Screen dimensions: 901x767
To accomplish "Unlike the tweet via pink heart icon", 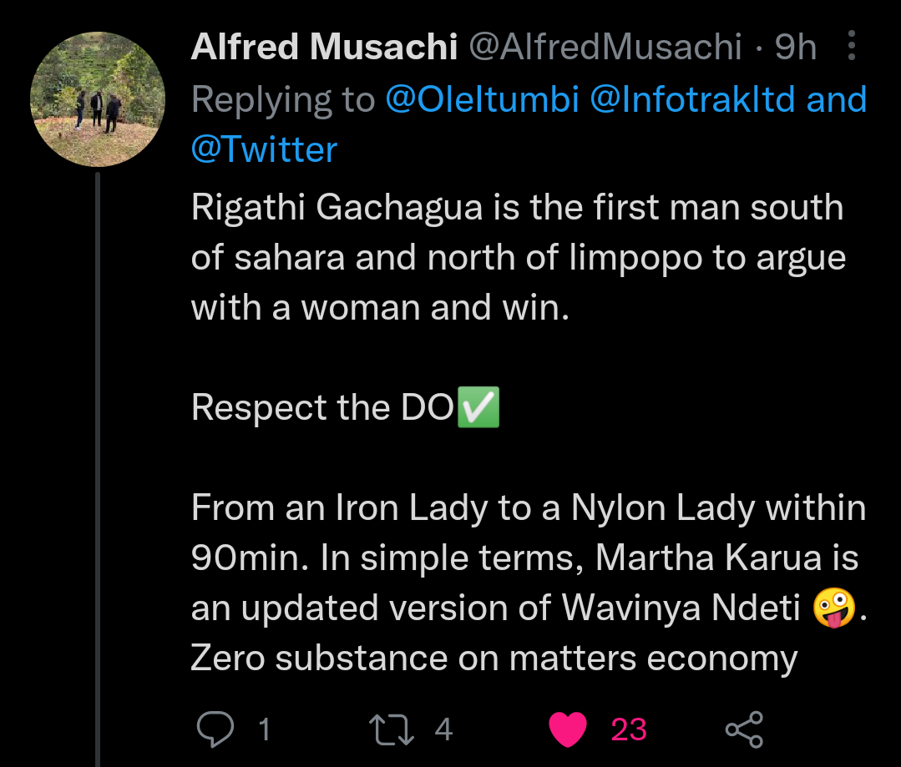I will click(568, 729).
